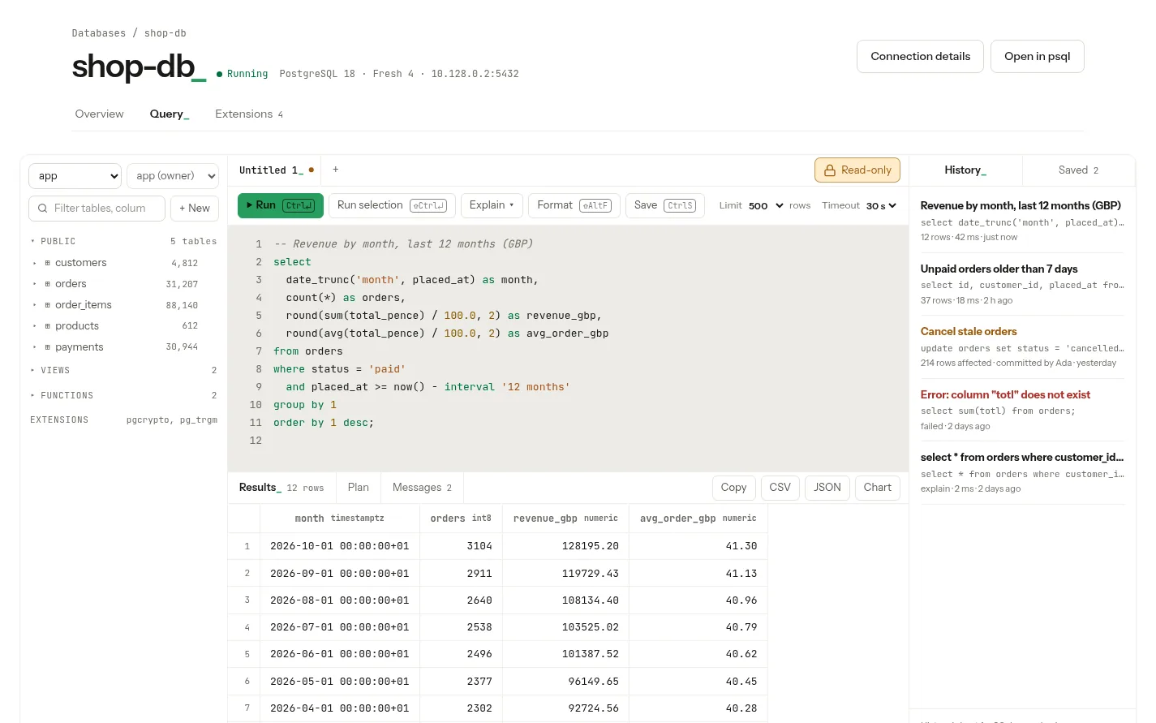Show the Plan results tab

[359, 488]
